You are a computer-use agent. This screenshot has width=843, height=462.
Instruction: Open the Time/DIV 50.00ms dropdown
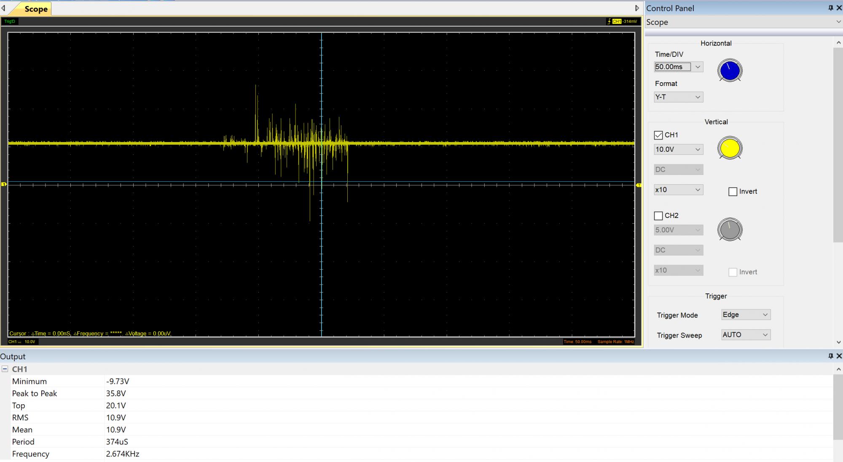(x=698, y=67)
